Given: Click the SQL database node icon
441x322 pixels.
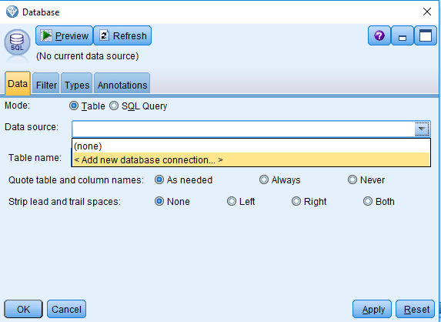Looking at the screenshot, I should [x=17, y=43].
